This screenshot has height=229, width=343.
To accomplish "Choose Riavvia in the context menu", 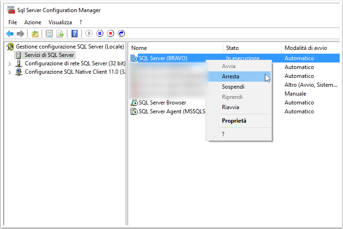I will click(239, 107).
